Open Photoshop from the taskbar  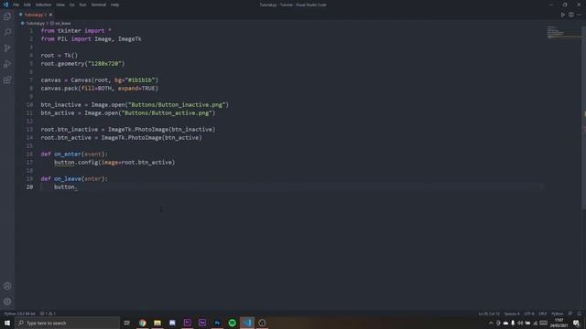pyautogui.click(x=217, y=323)
